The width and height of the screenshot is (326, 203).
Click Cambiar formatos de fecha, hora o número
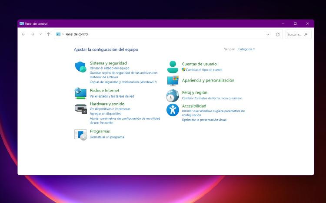pyautogui.click(x=212, y=98)
